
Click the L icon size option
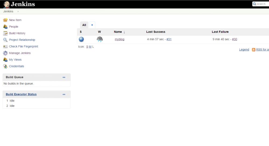[93, 47]
